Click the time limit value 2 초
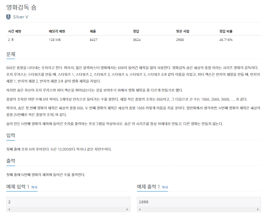The image size is (277, 218). [11, 40]
